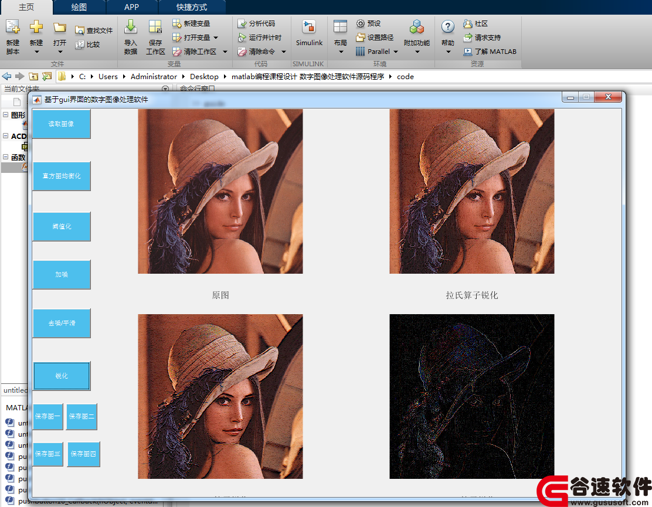
Task: Collapse the 函数 tree node
Action: click(x=6, y=156)
